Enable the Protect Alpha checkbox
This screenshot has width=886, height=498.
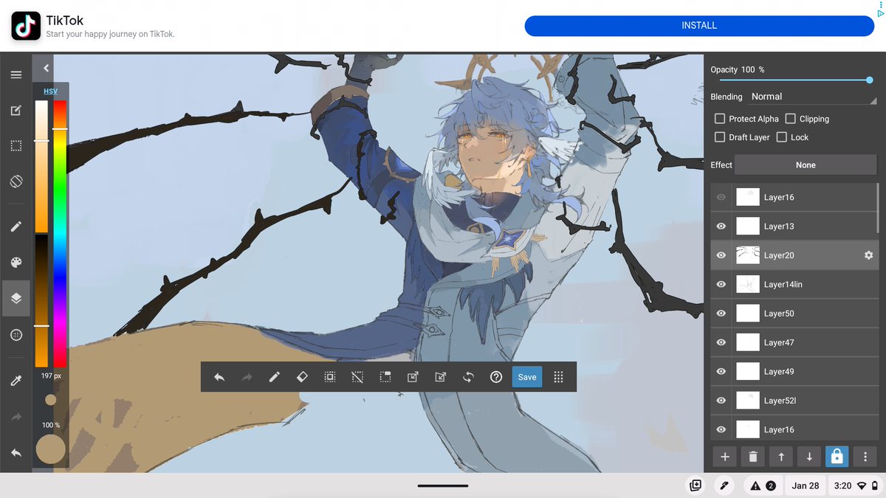720,118
